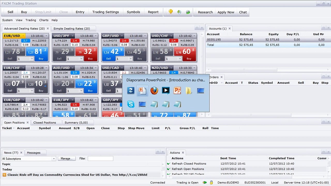The image size is (331, 186).
Task: Select the video player switcher icon
Action: click(166, 90)
